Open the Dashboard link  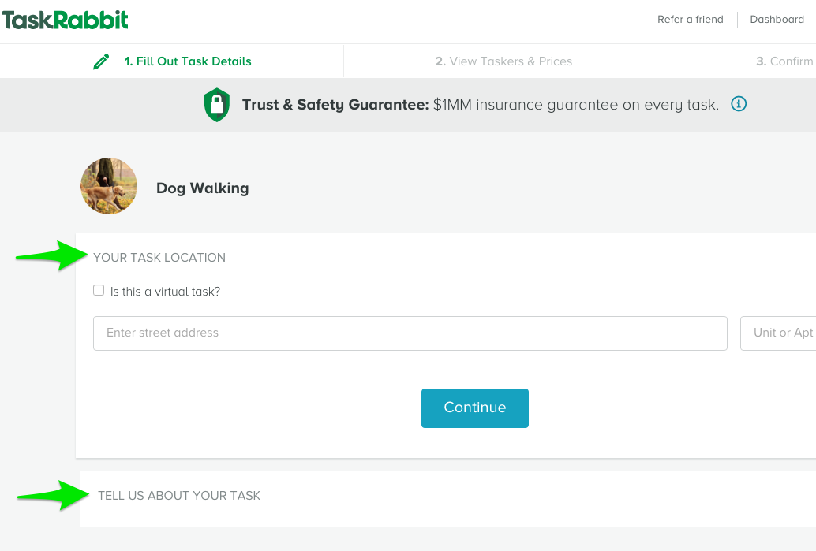click(777, 19)
